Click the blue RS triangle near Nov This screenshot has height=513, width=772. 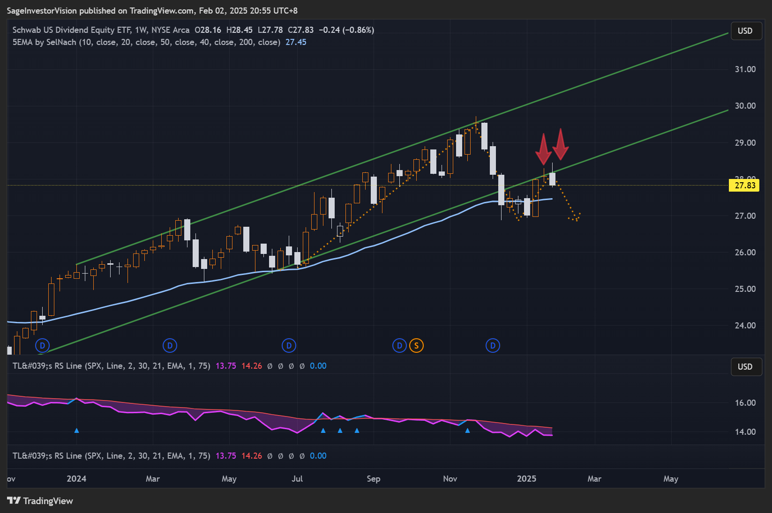tap(467, 430)
